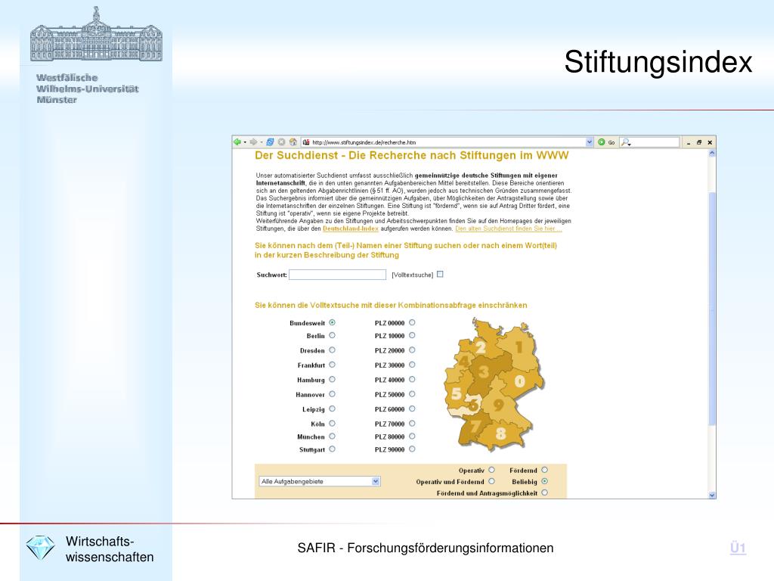Select the Beliebig radio button
The width and height of the screenshot is (774, 581).
(x=544, y=481)
